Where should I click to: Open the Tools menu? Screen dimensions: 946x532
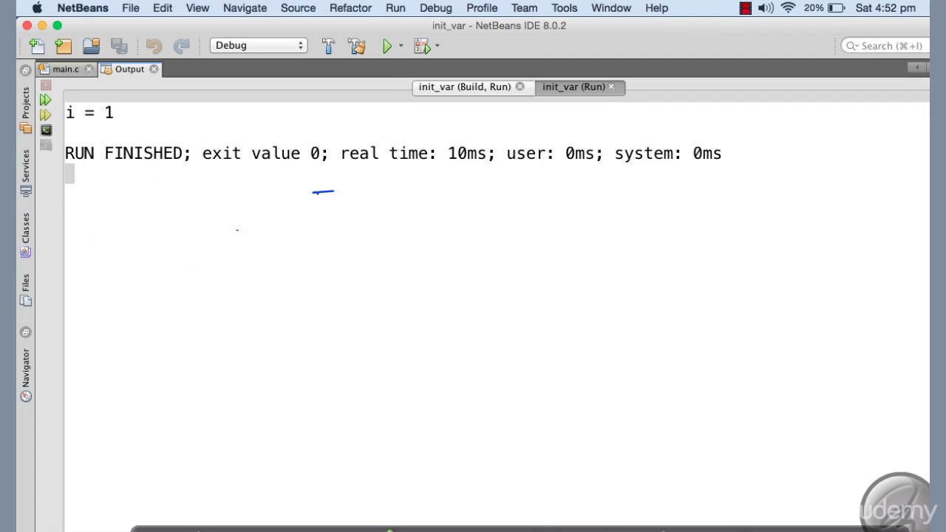click(564, 8)
